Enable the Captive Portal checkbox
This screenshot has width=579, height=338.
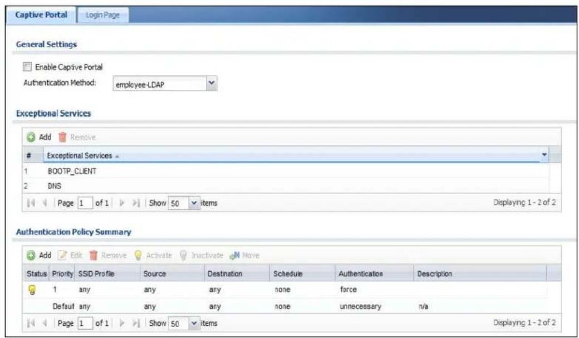pyautogui.click(x=27, y=67)
